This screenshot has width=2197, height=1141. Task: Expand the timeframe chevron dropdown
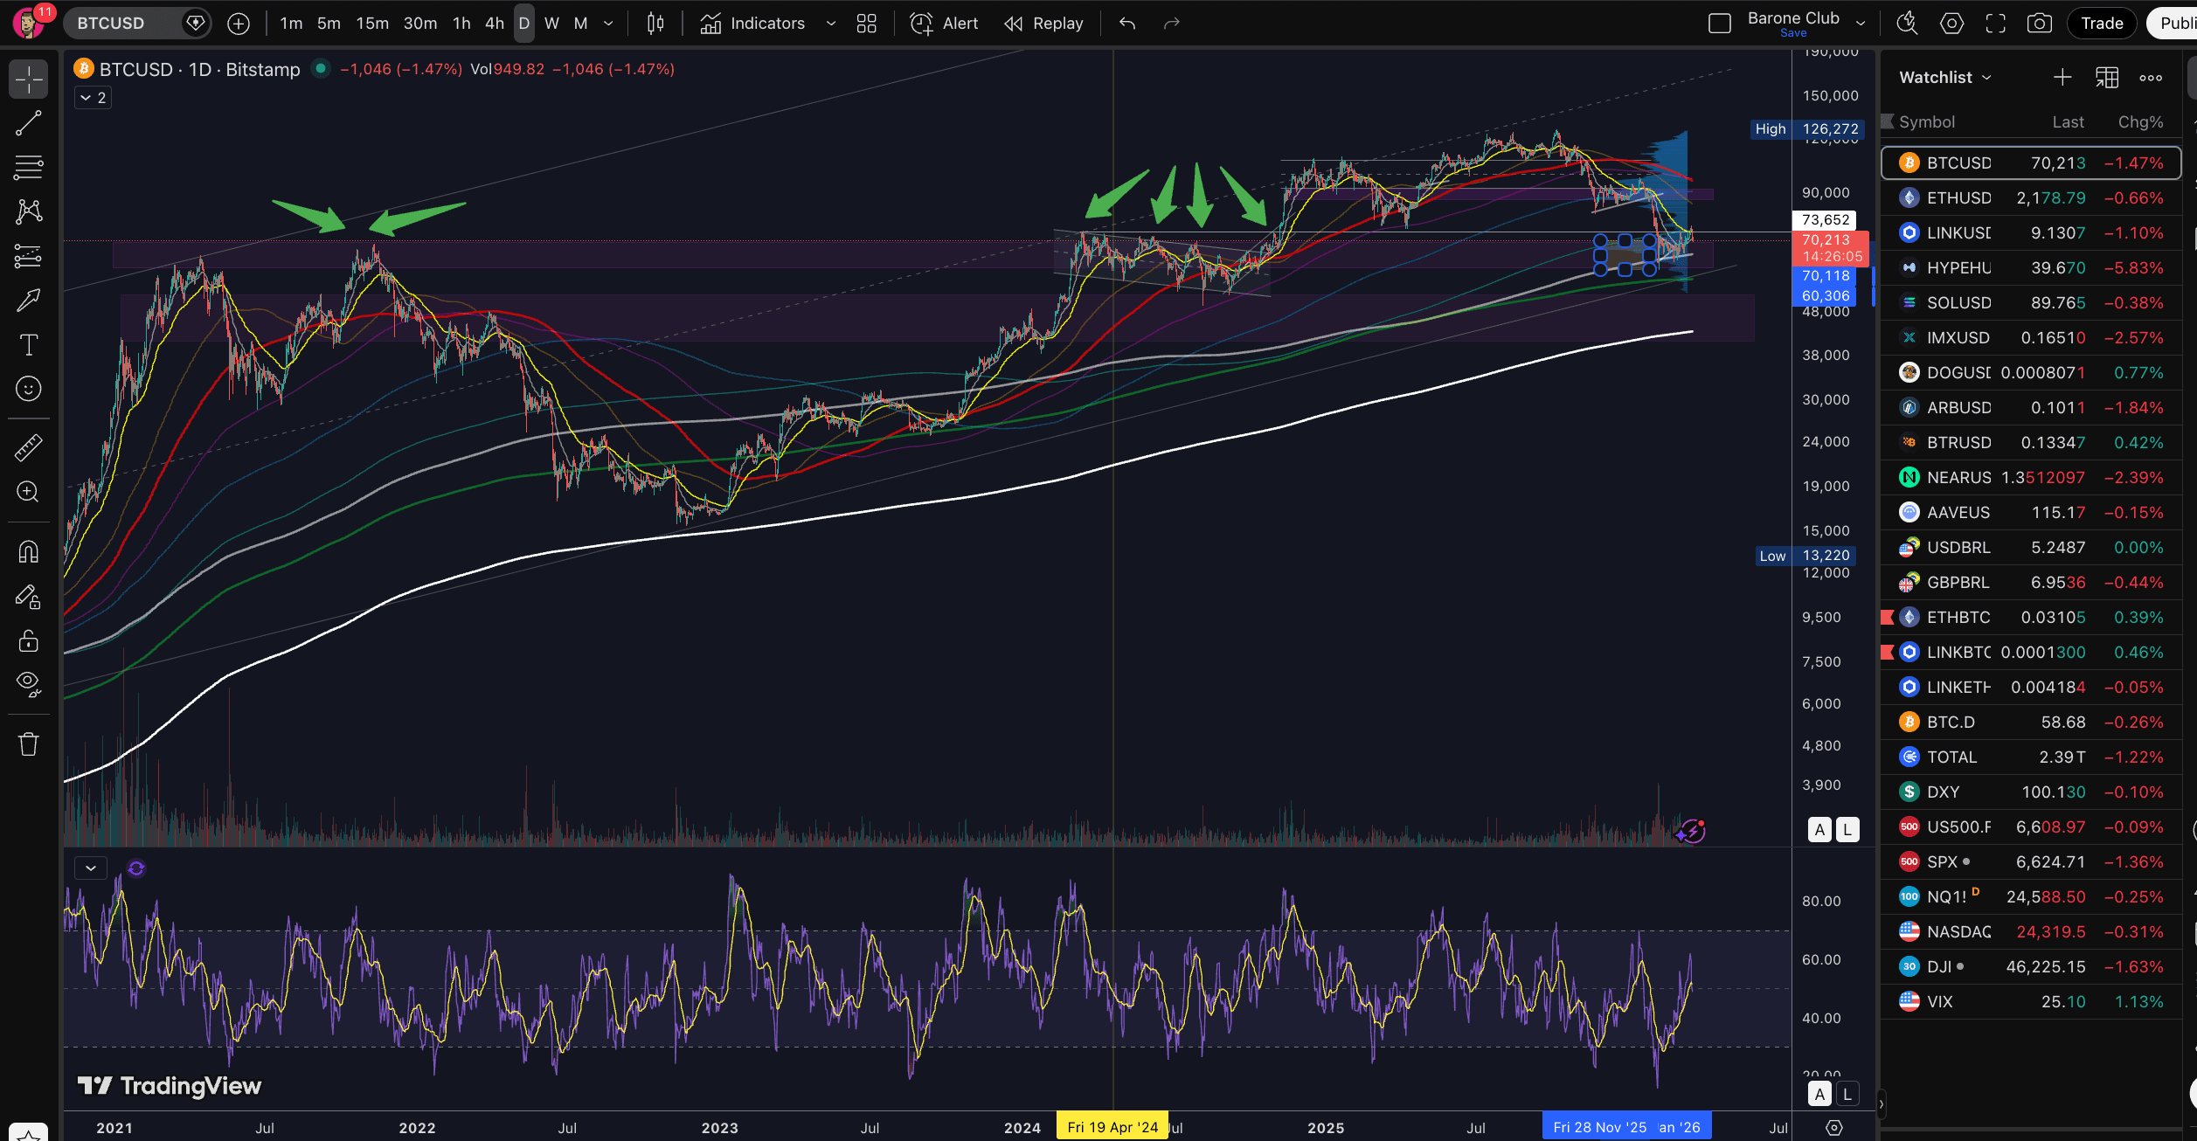click(x=608, y=24)
